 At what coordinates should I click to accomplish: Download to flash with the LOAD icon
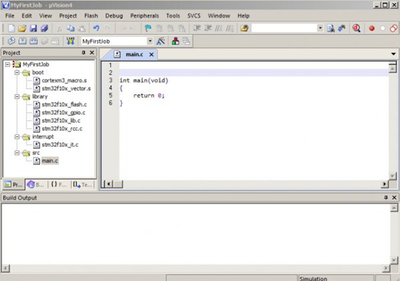coord(70,41)
